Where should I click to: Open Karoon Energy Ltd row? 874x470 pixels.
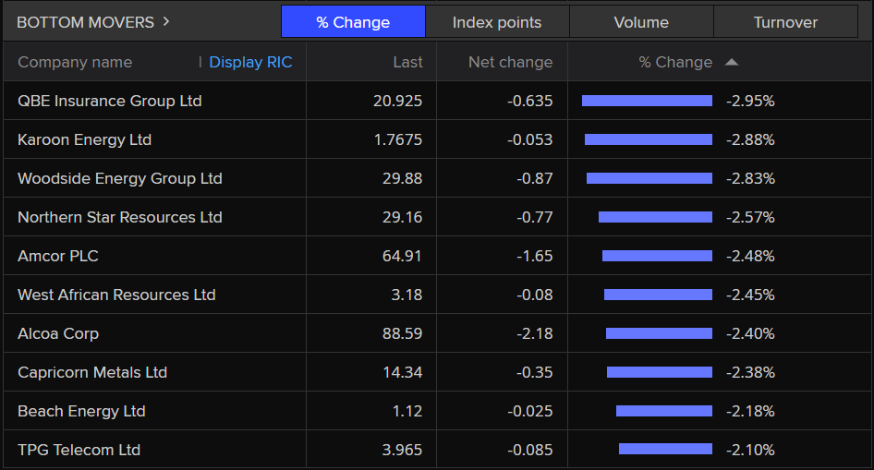[85, 139]
